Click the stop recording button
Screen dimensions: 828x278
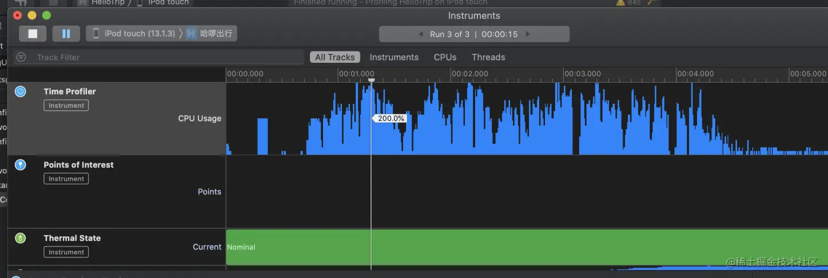click(x=33, y=34)
